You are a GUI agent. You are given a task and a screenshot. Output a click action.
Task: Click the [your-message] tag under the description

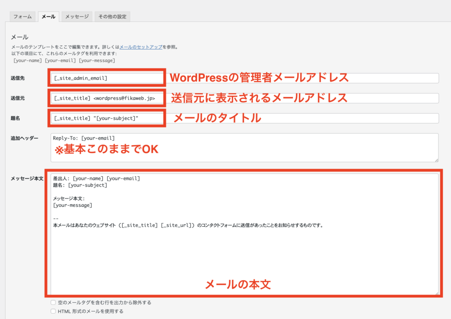(x=97, y=61)
